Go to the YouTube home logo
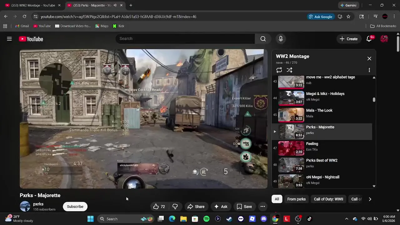 [31, 39]
